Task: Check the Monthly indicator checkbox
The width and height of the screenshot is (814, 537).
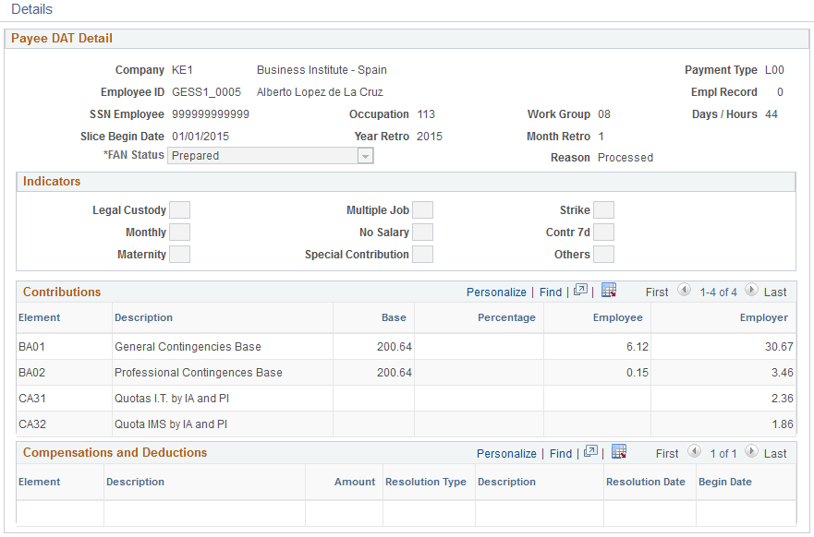Action: tap(179, 232)
